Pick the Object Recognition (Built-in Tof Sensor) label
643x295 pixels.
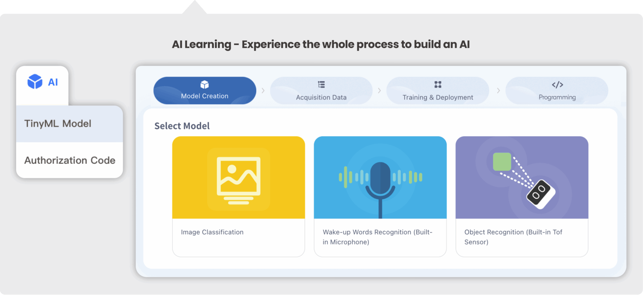coord(513,237)
